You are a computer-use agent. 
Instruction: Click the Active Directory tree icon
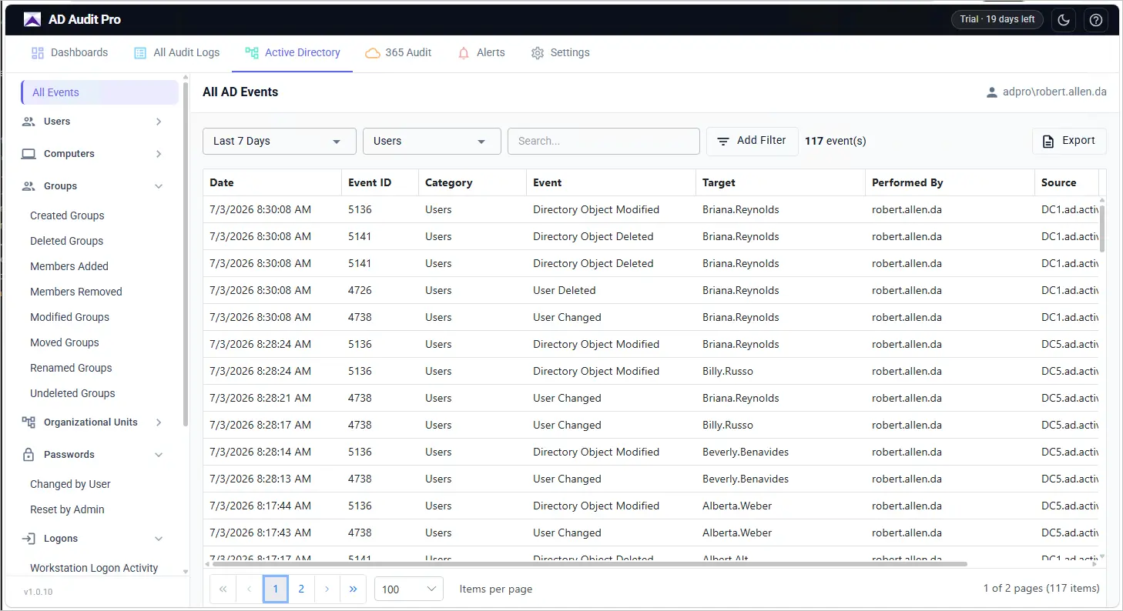pyautogui.click(x=252, y=53)
